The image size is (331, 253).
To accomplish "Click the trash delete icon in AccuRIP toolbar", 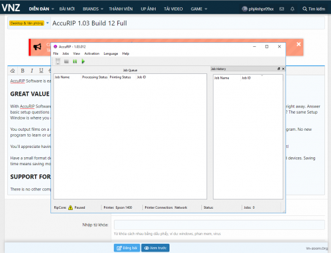I will pyautogui.click(x=58, y=61).
